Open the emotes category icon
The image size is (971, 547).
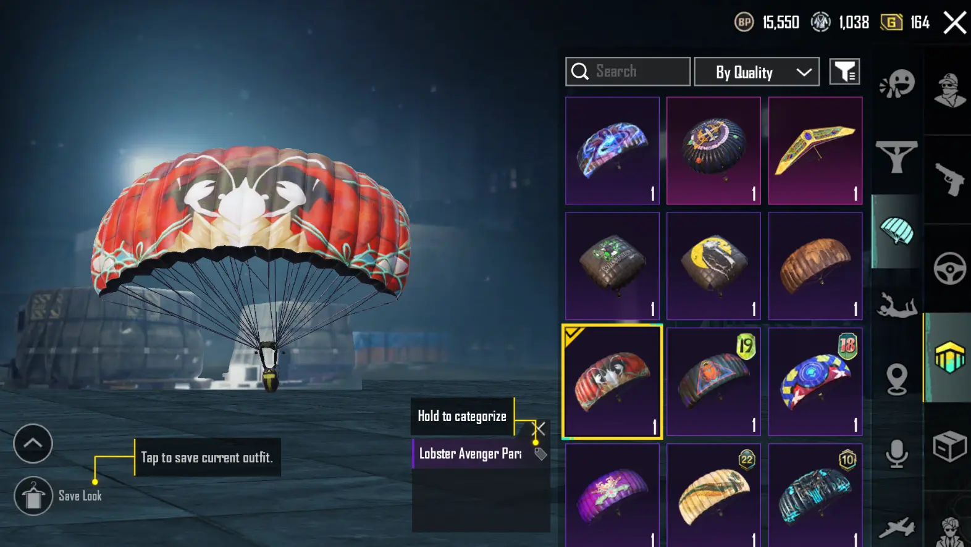coord(897,83)
